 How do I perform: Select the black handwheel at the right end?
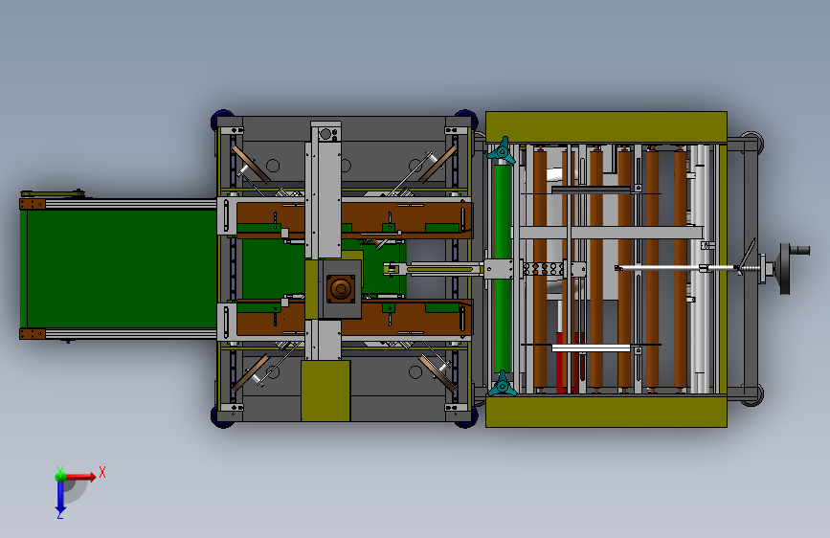coord(784,268)
